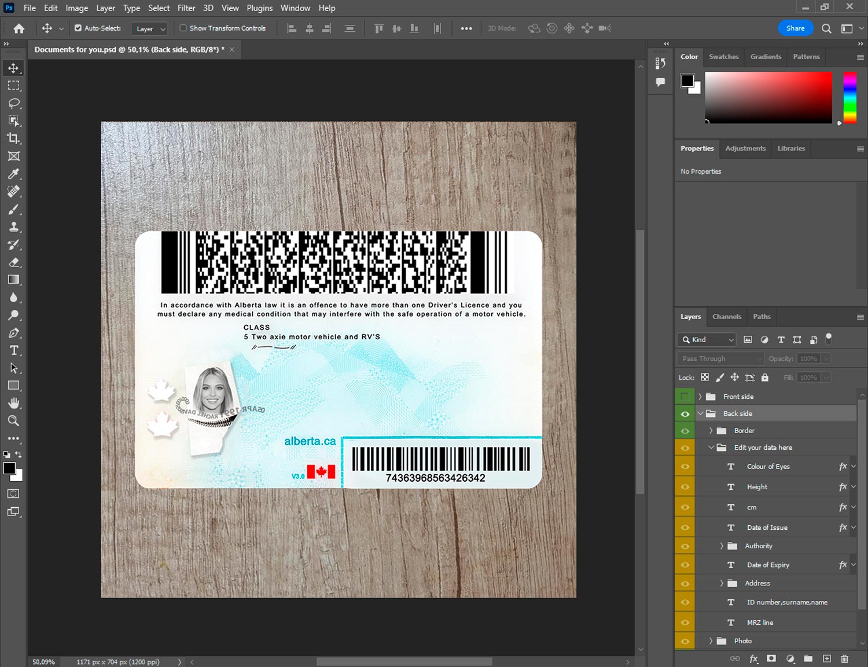Enable Show Transform Controls
The image size is (868, 667).
[x=183, y=28]
